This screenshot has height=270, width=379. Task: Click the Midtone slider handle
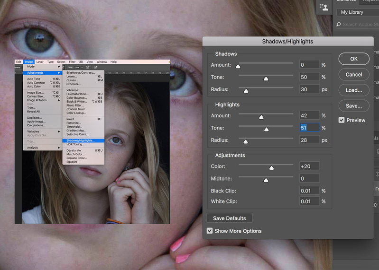pos(266,180)
